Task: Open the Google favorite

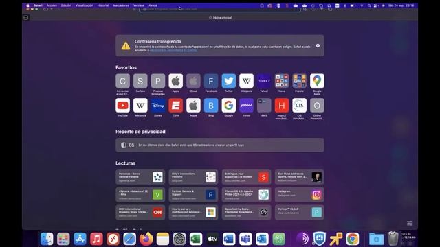Action: (229, 105)
